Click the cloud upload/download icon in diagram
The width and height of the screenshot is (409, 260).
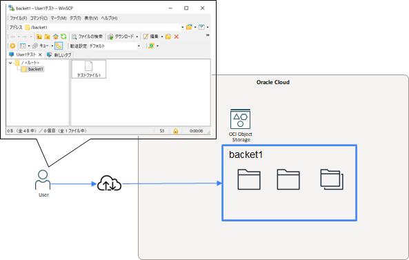point(109,183)
